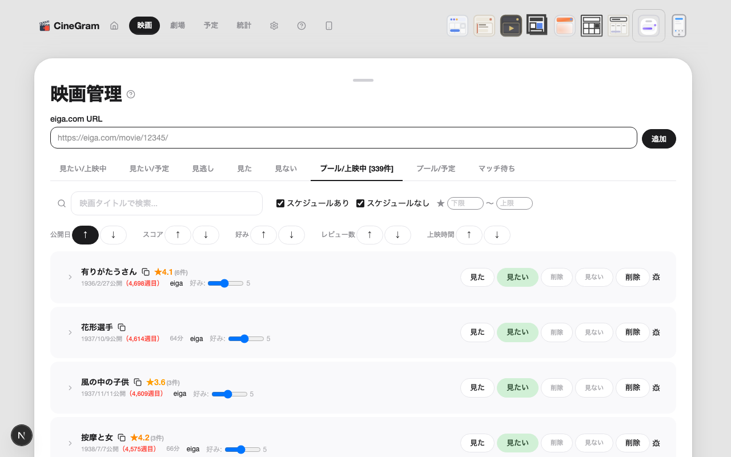Click the mobile device icon in navigation
The width and height of the screenshot is (731, 457).
328,25
